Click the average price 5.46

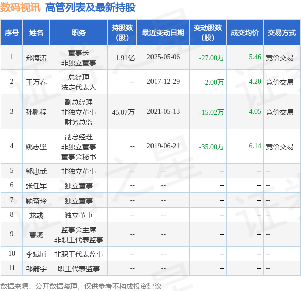point(255,57)
